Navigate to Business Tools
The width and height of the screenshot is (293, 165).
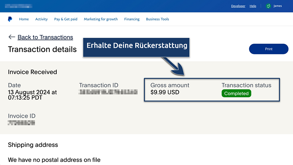(x=157, y=19)
